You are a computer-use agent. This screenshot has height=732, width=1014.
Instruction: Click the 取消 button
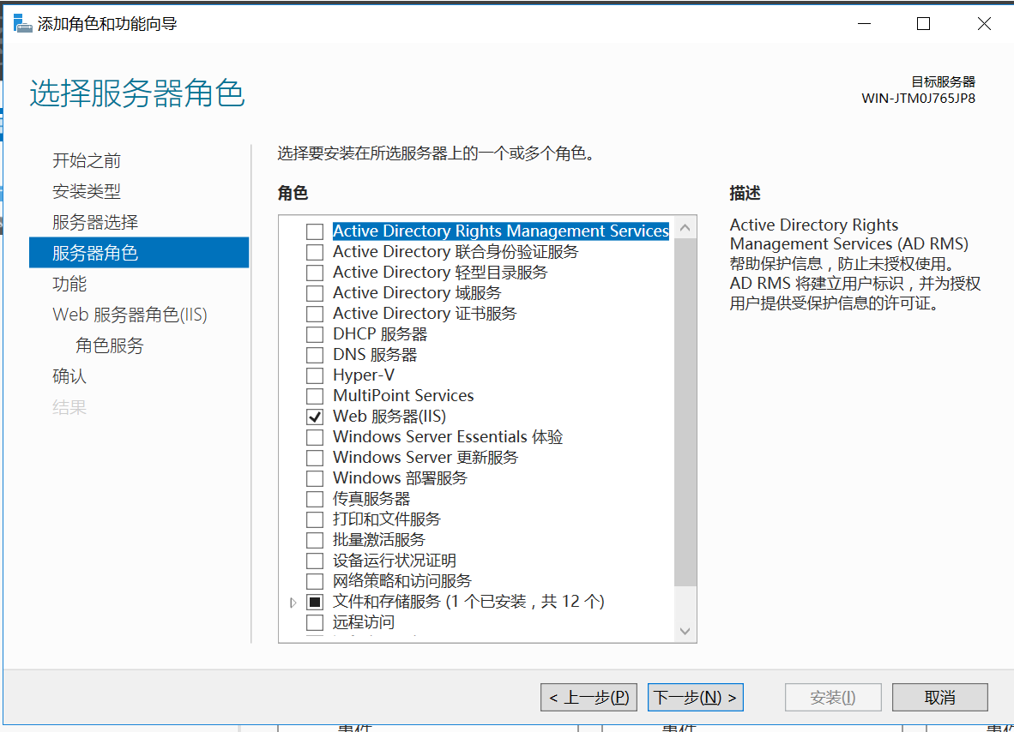(x=939, y=697)
